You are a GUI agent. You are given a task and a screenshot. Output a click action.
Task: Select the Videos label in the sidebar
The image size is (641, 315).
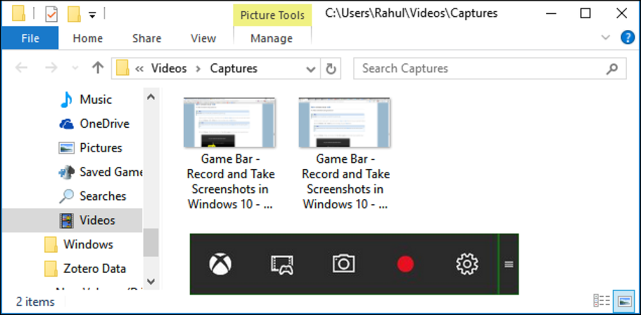coord(97,221)
